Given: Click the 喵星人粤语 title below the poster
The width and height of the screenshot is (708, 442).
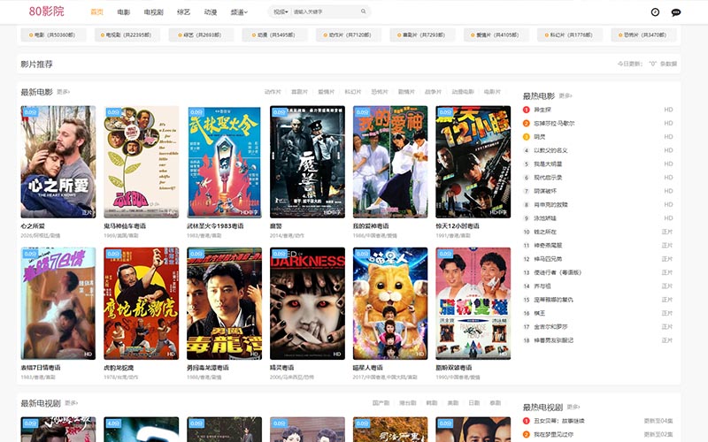Looking at the screenshot, I should tap(367, 368).
